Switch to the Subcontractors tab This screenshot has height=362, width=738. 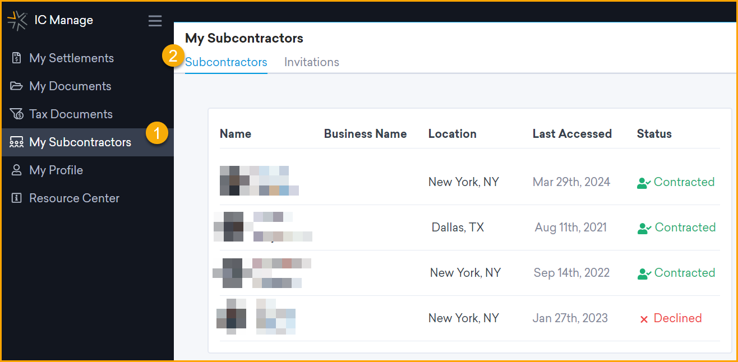[226, 62]
